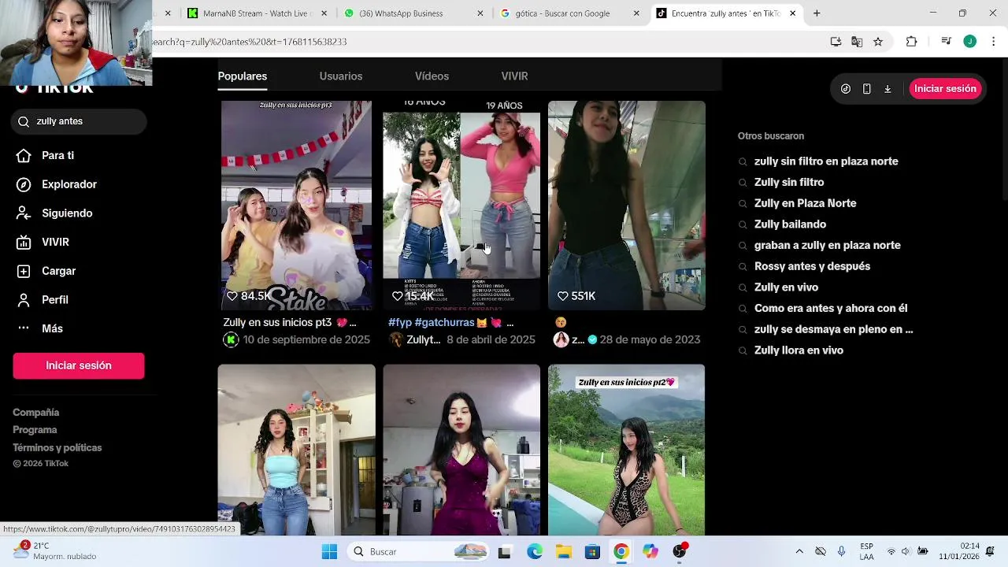The width and height of the screenshot is (1008, 567).
Task: Click the Iniciar sesión button at top right
Action: point(945,89)
